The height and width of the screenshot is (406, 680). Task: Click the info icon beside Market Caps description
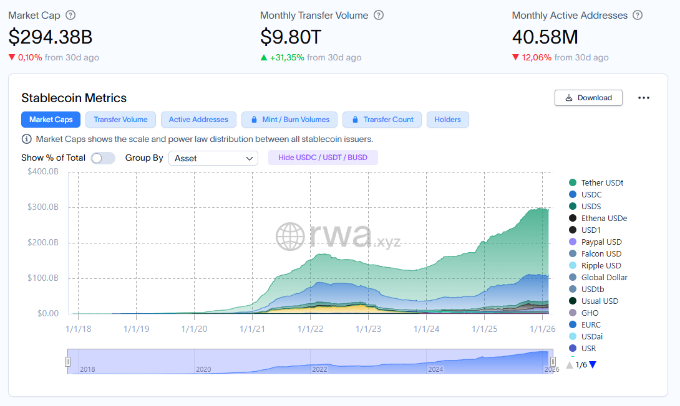pyautogui.click(x=26, y=139)
